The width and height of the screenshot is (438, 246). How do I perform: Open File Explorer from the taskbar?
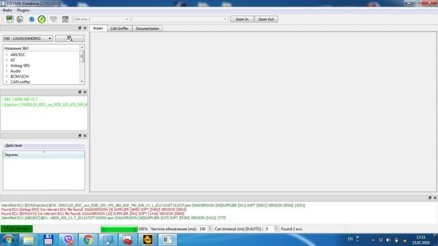coord(28,240)
